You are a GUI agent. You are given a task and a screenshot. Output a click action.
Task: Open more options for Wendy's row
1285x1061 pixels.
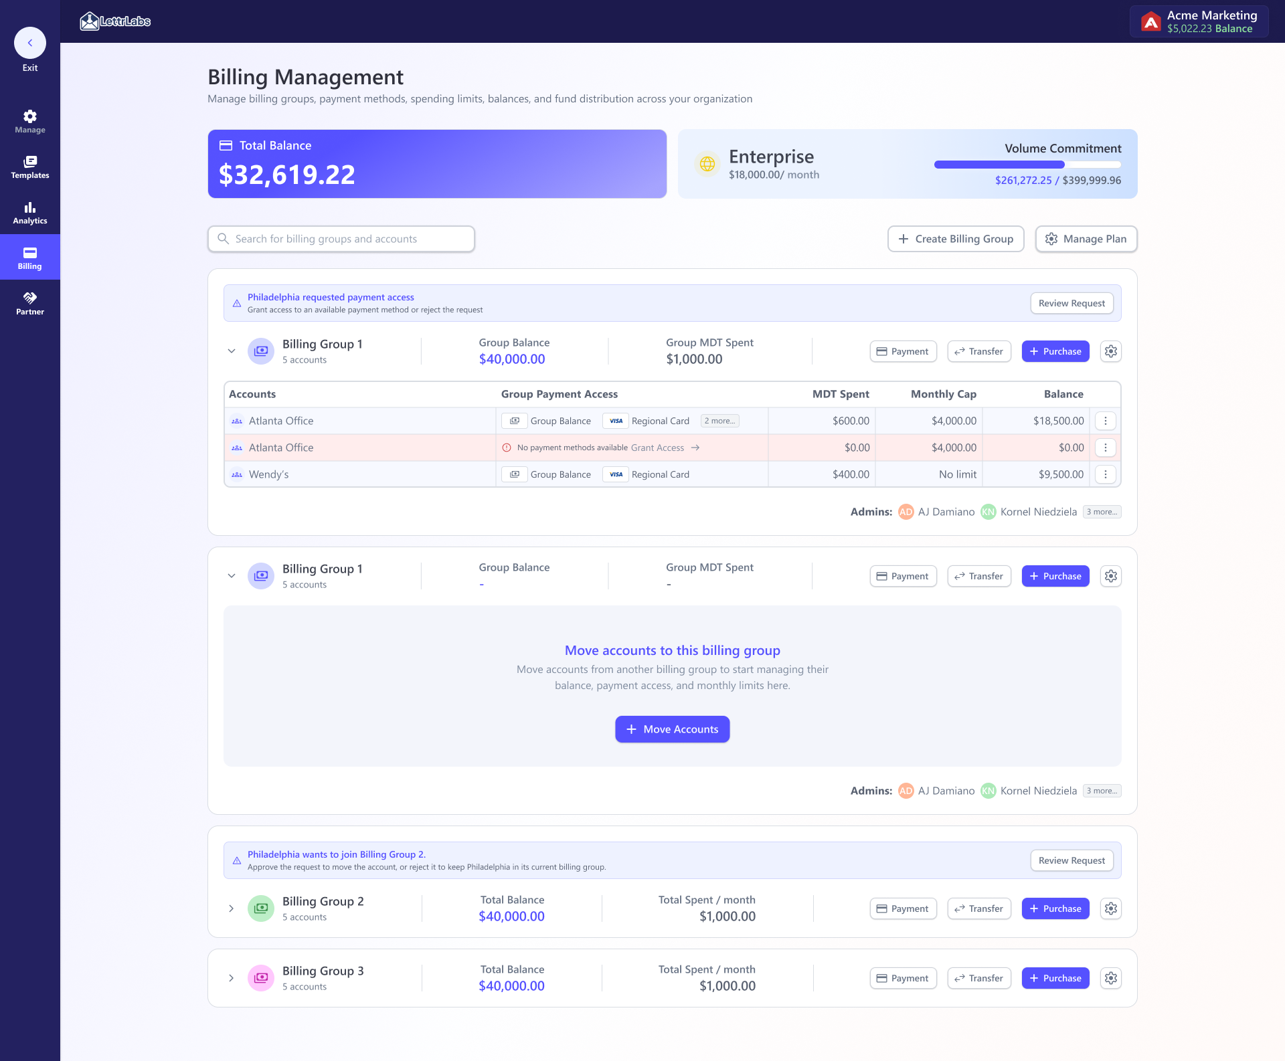click(x=1106, y=474)
